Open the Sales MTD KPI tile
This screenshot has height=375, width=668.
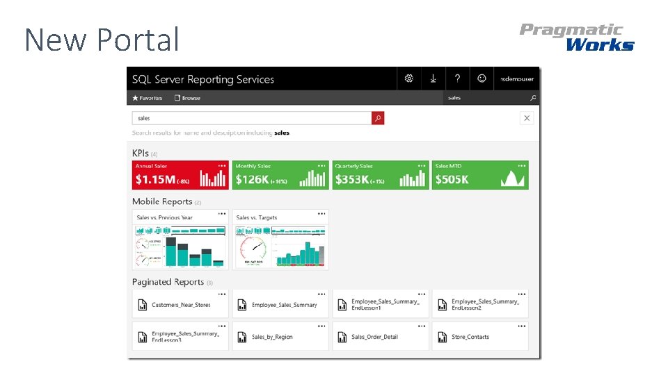pos(480,175)
